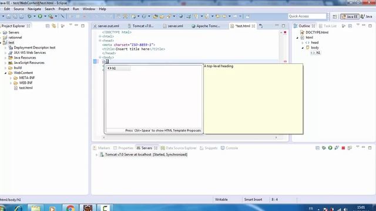
Task: Minimize the Project Explorer panel
Action: tap(76, 25)
